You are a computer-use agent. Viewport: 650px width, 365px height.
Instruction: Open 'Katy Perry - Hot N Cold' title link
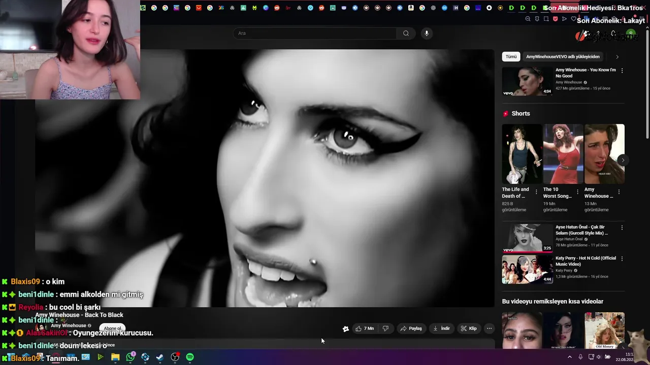coord(586,261)
